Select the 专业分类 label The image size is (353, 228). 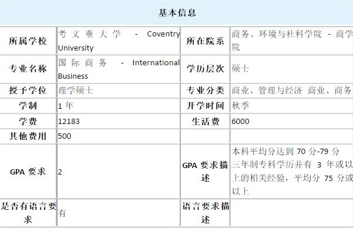(205, 90)
